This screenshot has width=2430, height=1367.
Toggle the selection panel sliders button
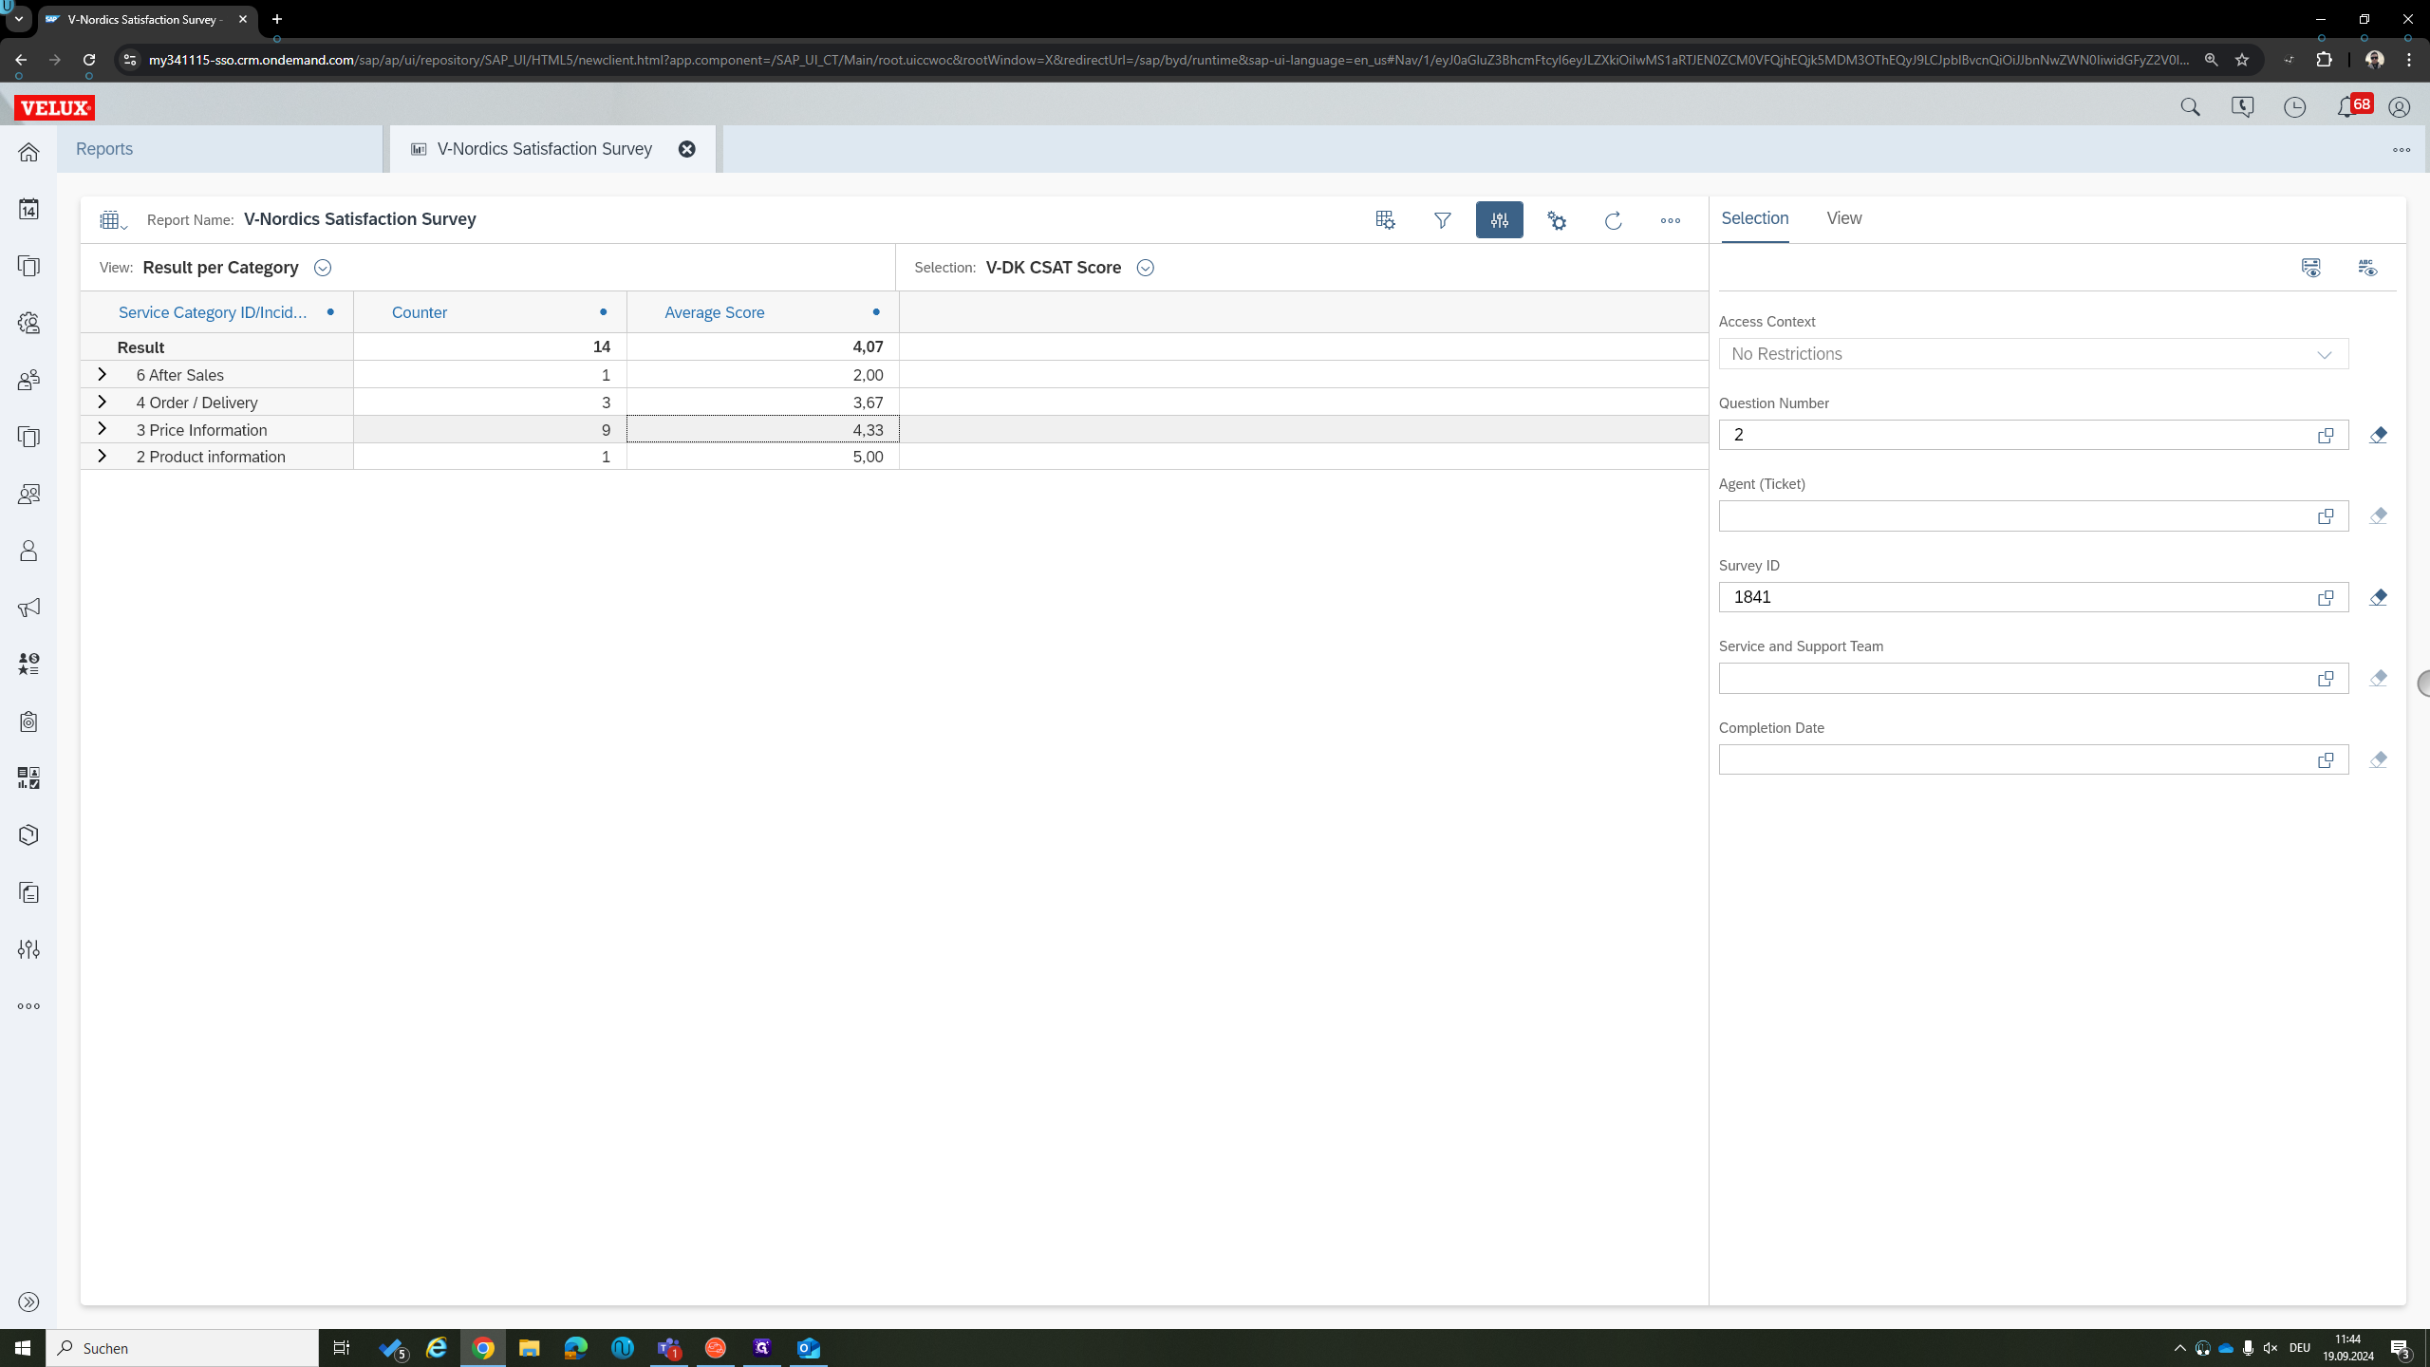pos(1499,220)
